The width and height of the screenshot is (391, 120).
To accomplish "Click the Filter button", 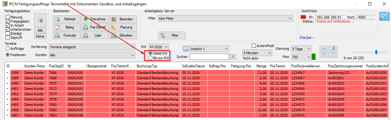I will pos(172,35).
